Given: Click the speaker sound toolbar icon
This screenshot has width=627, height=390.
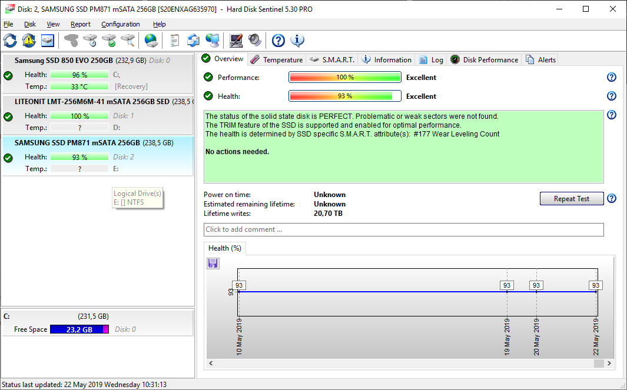Looking at the screenshot, I should tap(255, 41).
